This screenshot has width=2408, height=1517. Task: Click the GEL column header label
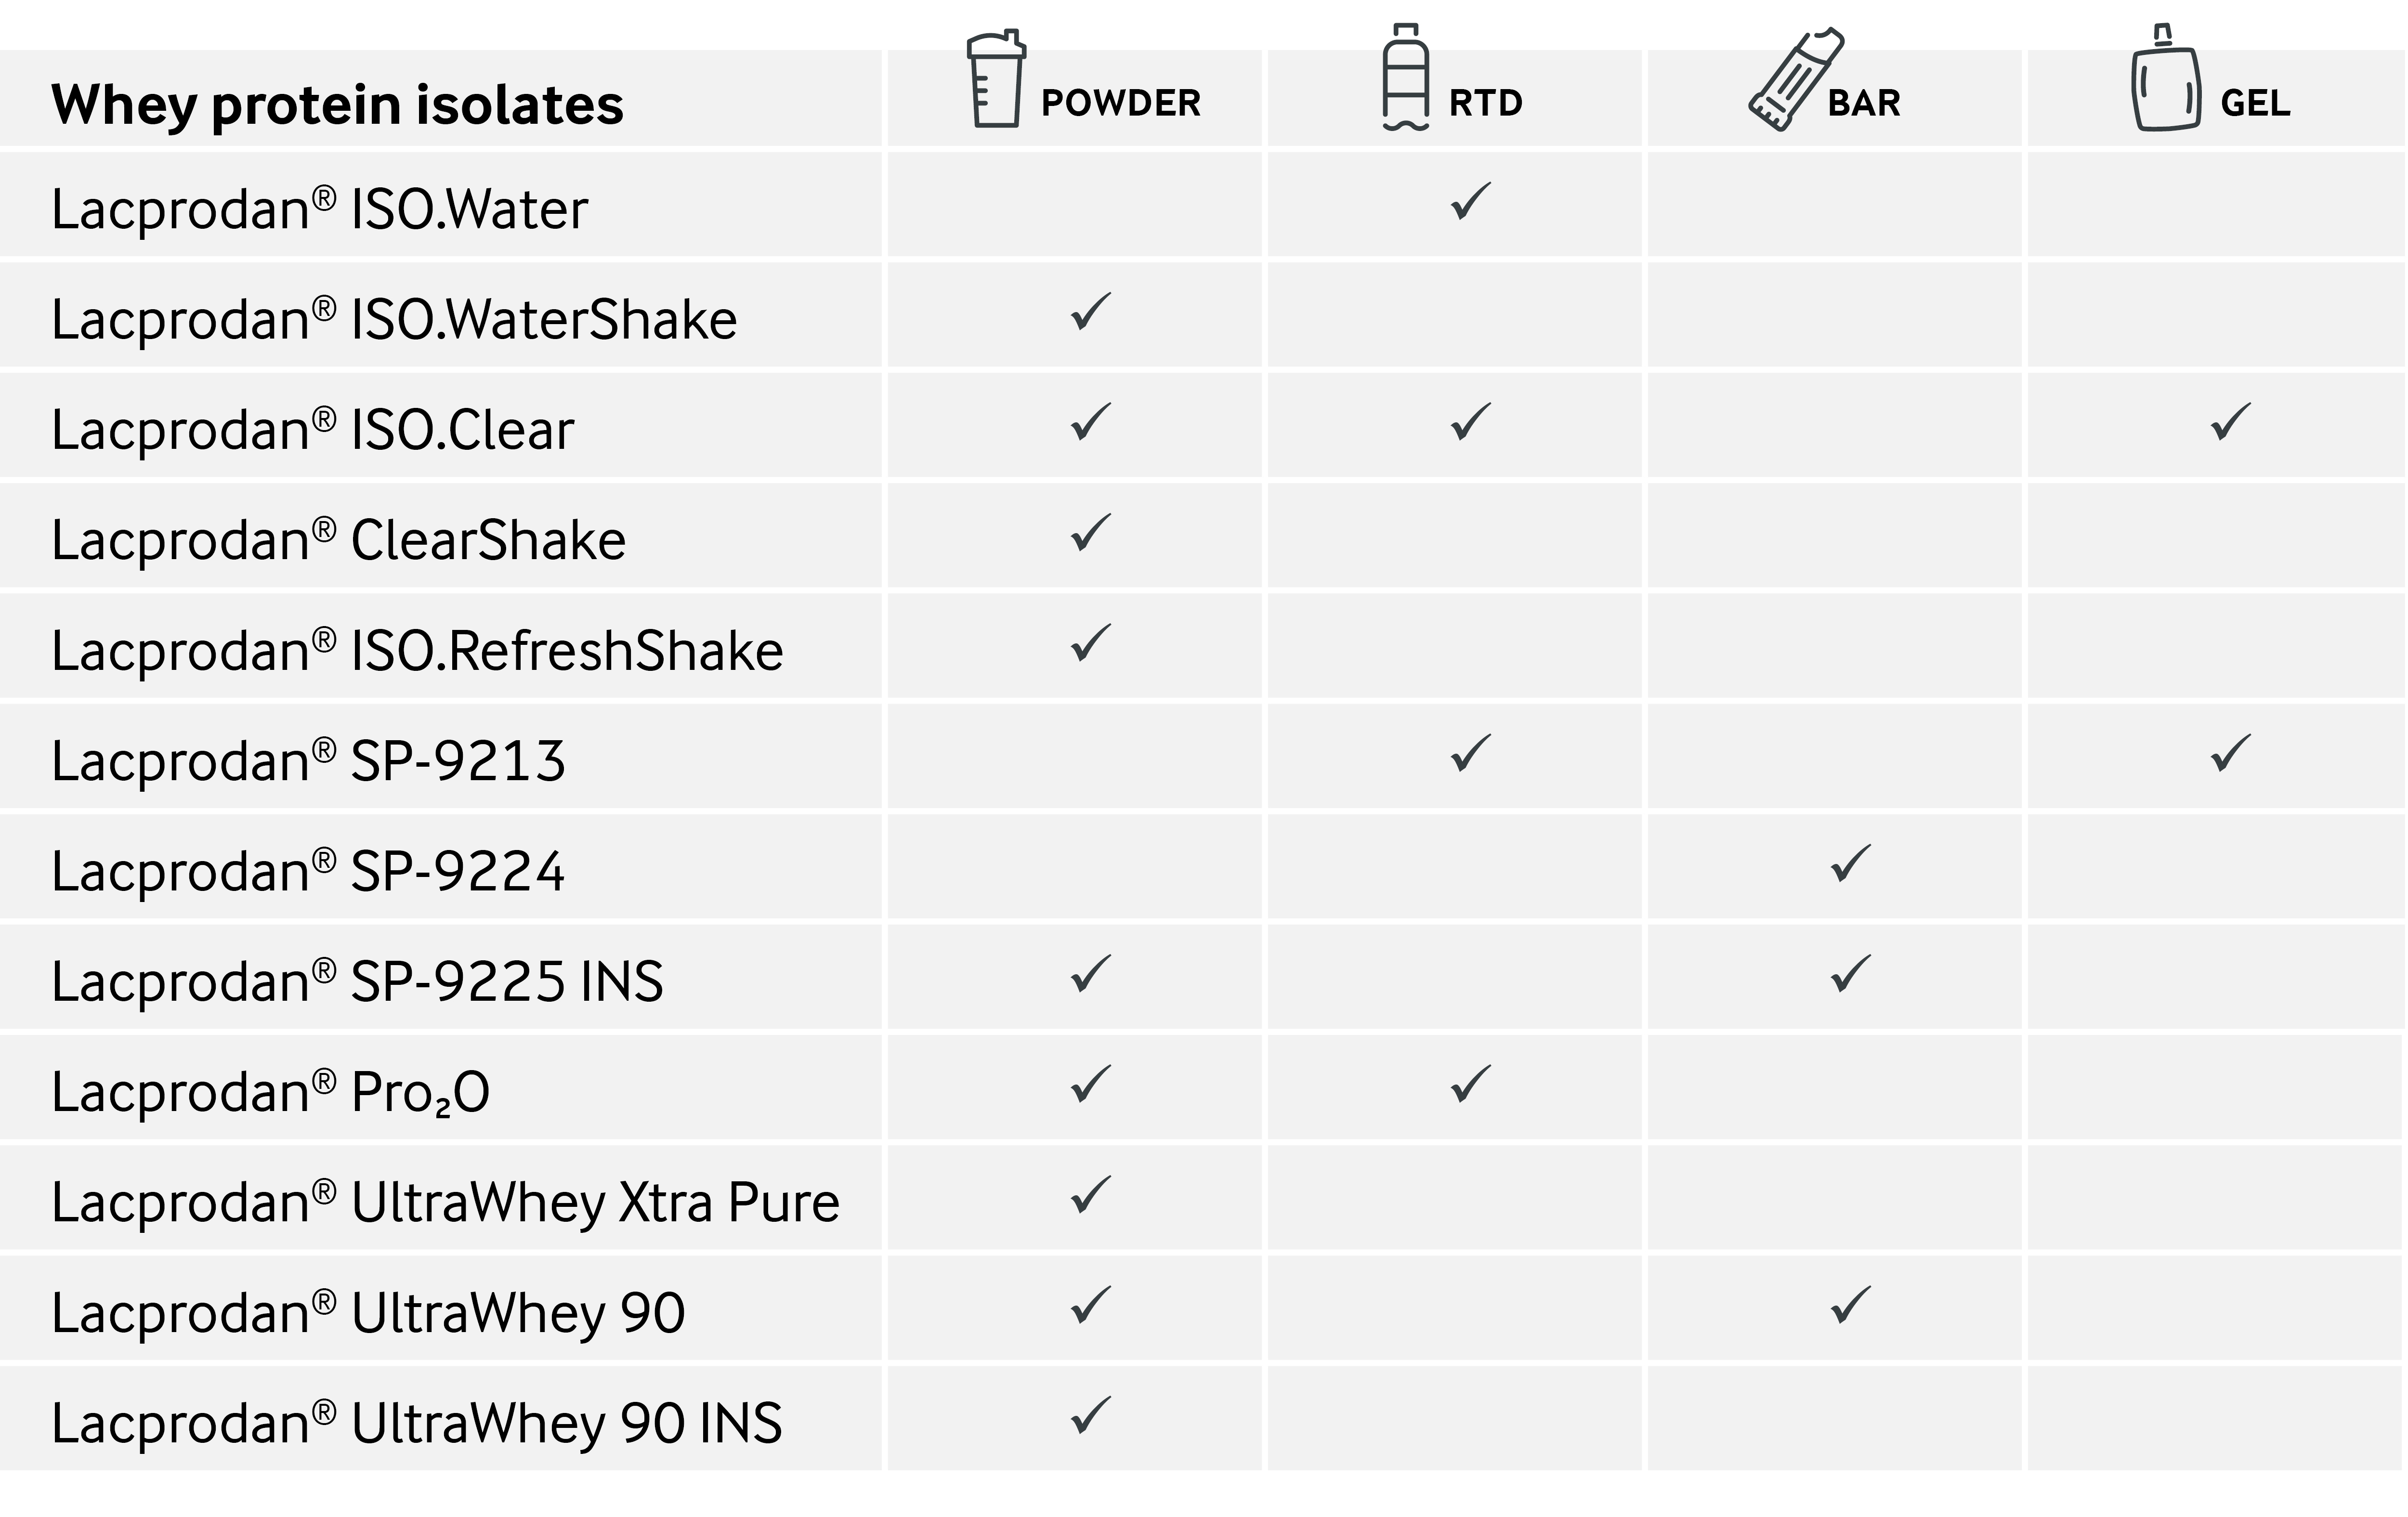[2254, 103]
